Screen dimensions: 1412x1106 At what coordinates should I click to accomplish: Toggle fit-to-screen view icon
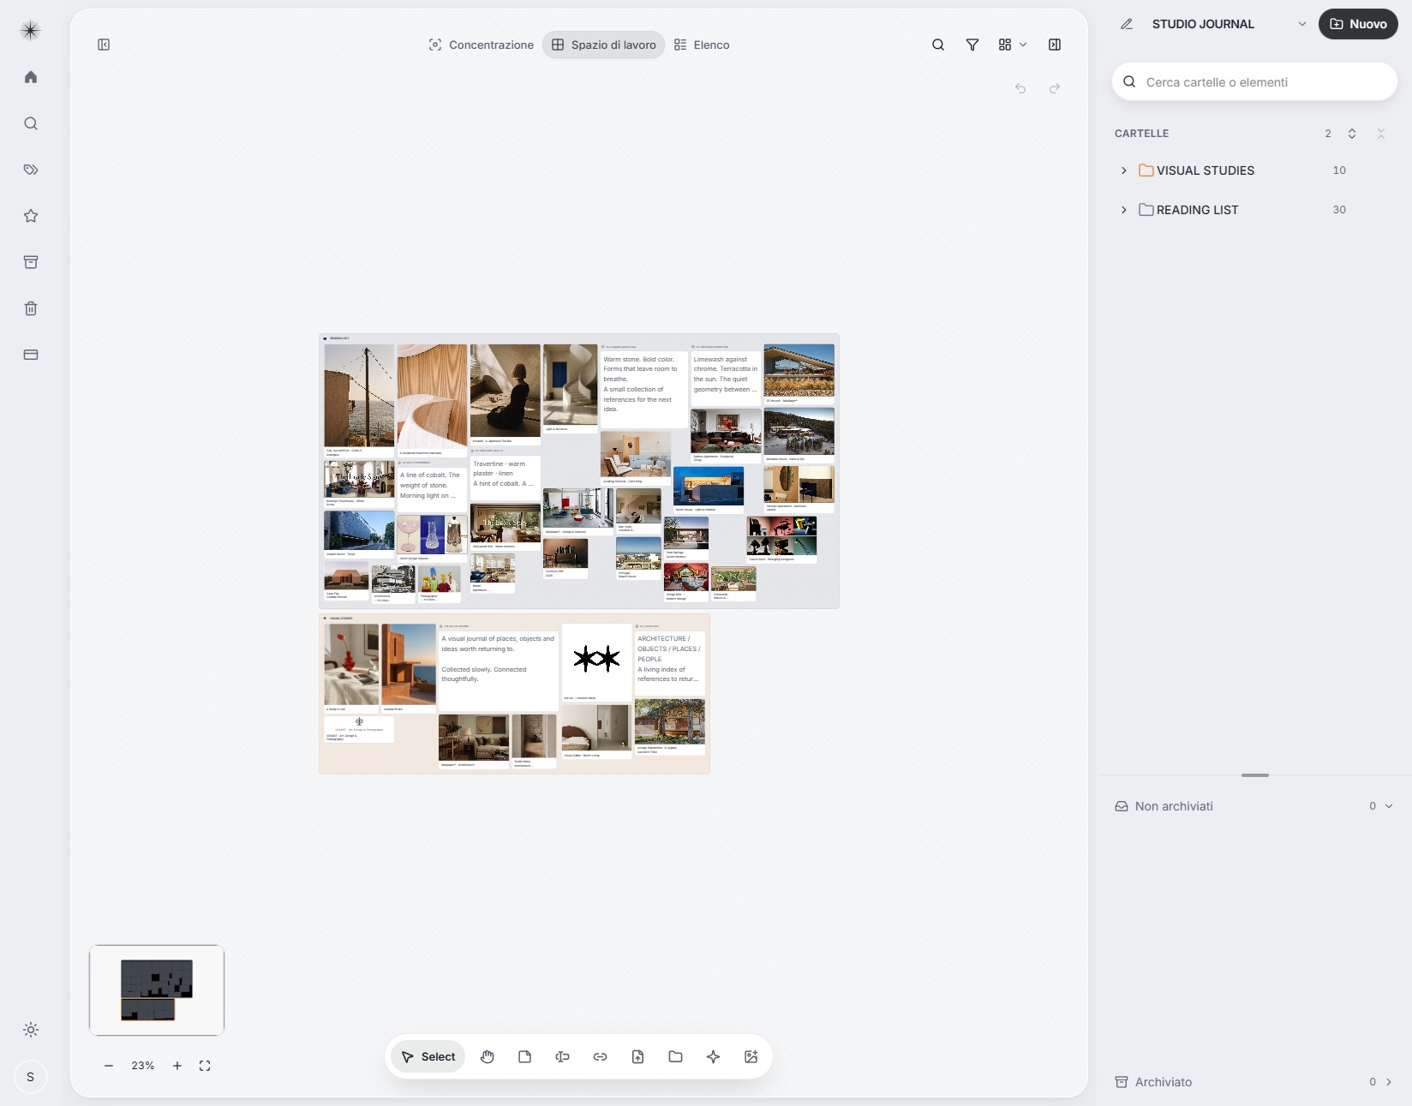click(x=205, y=1066)
